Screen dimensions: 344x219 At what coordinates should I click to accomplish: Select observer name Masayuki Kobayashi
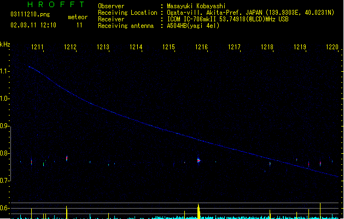point(196,6)
